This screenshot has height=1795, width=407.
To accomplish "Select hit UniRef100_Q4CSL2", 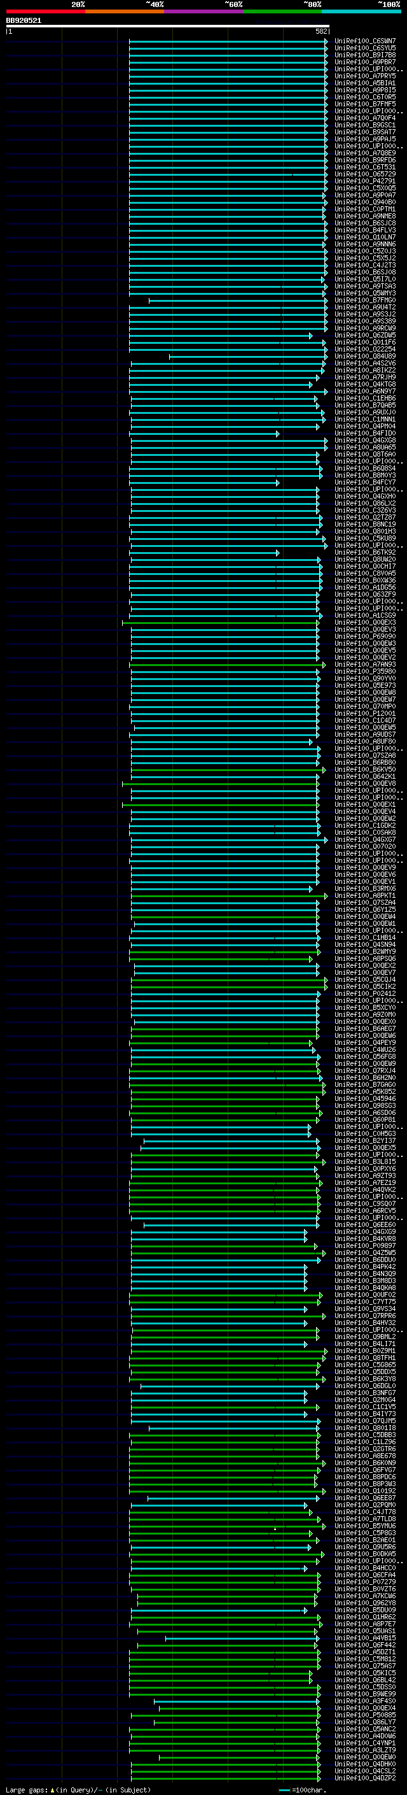I will (364, 1771).
